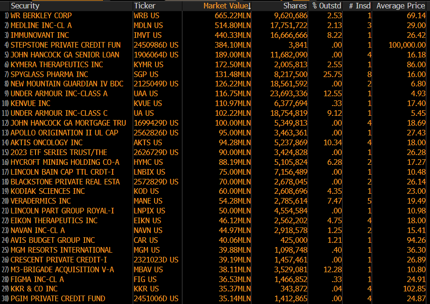The image size is (430, 304).
Task: Open CRESCENT PRIVATE CREDIT-I entry
Action: click(59, 260)
